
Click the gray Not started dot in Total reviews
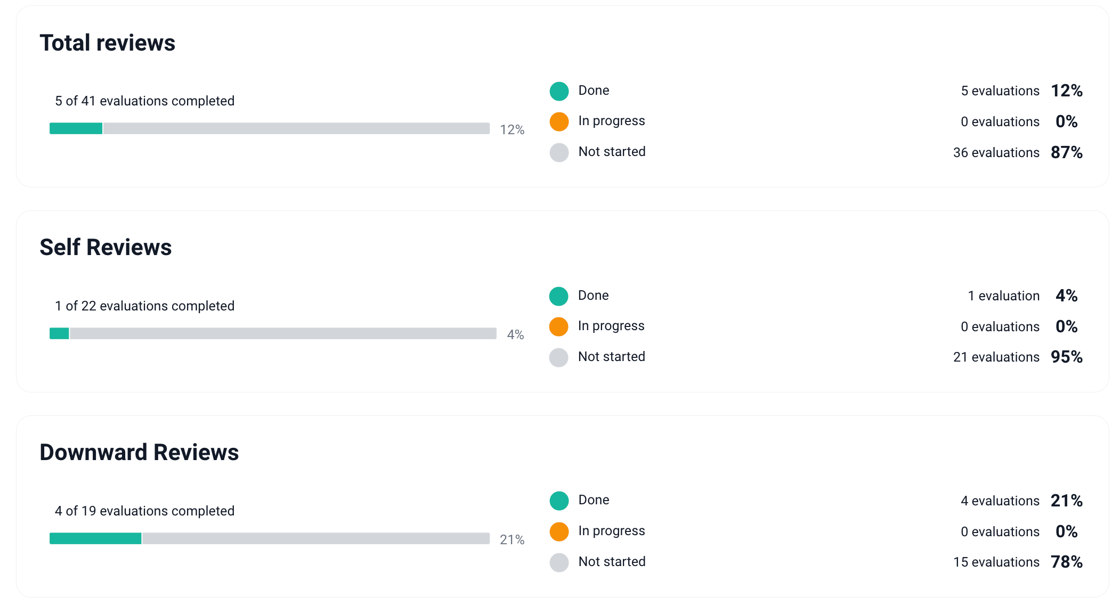[x=559, y=152]
